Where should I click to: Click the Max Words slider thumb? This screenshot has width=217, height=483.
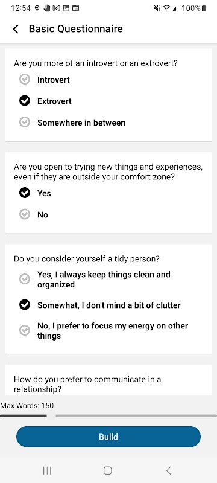pos(51,415)
